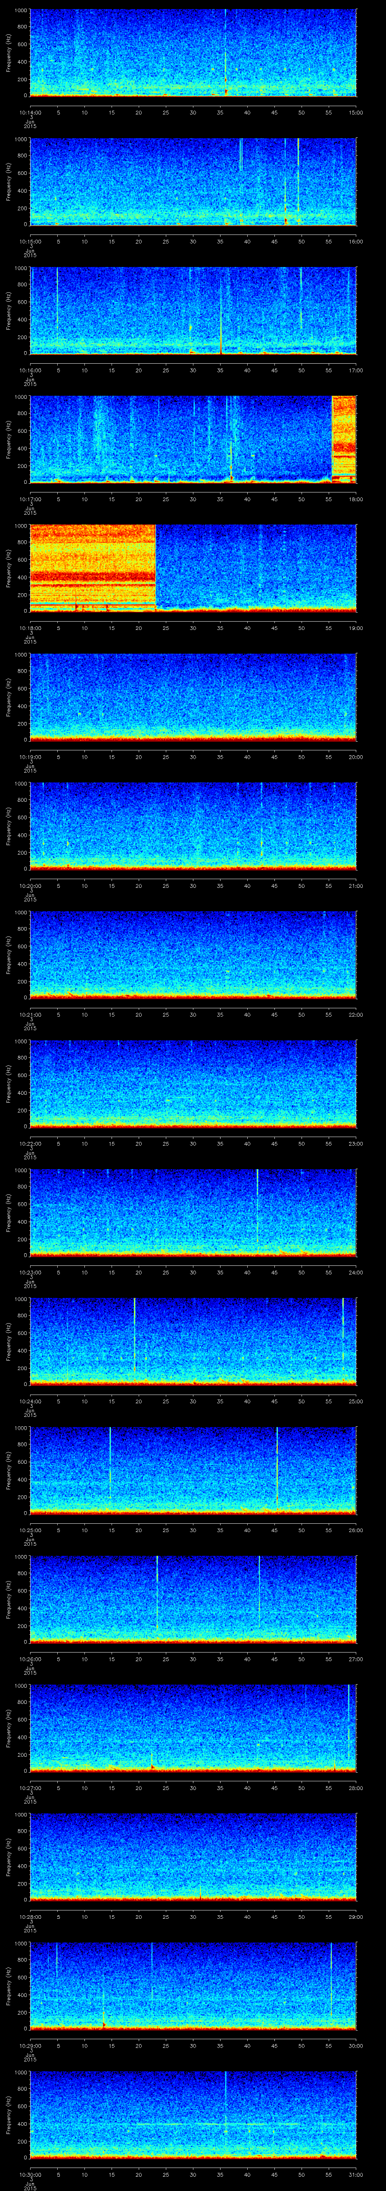Click the 31:00 end time label
Screen dimensions: 386x2191
356,2174
